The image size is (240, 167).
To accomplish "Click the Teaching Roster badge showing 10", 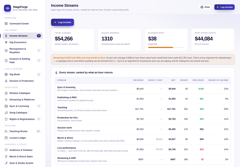I will (x=38, y=131).
